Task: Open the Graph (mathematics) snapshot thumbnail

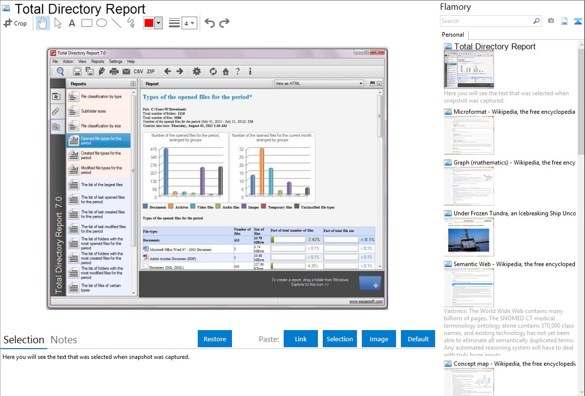Action: 469,186
